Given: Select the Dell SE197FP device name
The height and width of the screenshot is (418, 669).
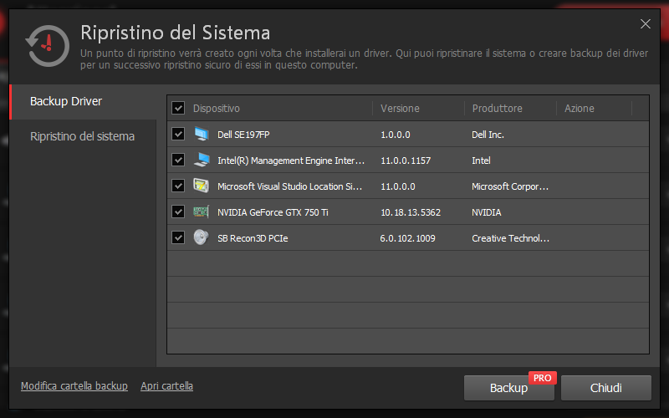Looking at the screenshot, I should click(243, 135).
